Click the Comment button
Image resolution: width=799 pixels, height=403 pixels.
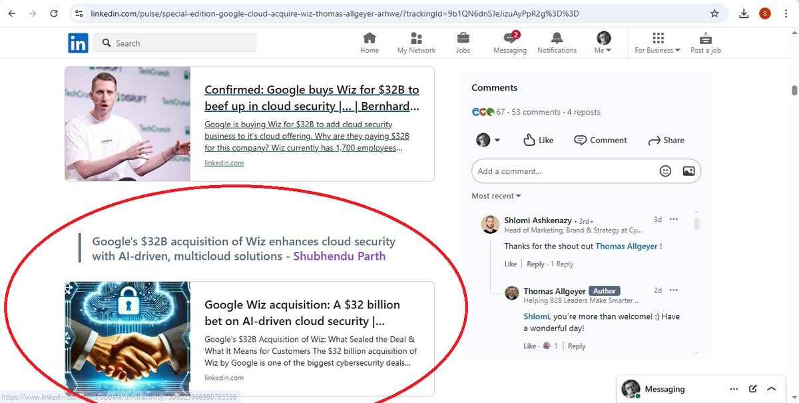pyautogui.click(x=601, y=140)
